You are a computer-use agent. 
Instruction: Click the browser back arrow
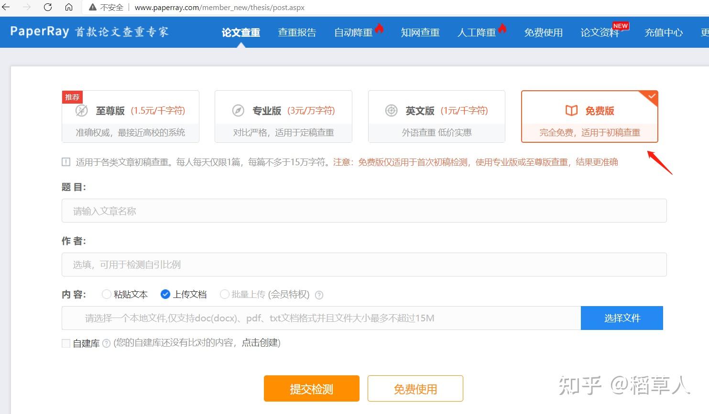pos(6,7)
